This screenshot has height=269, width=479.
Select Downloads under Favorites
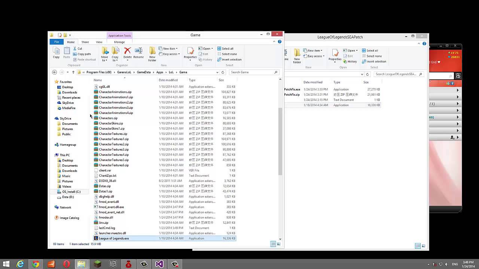[x=70, y=92]
